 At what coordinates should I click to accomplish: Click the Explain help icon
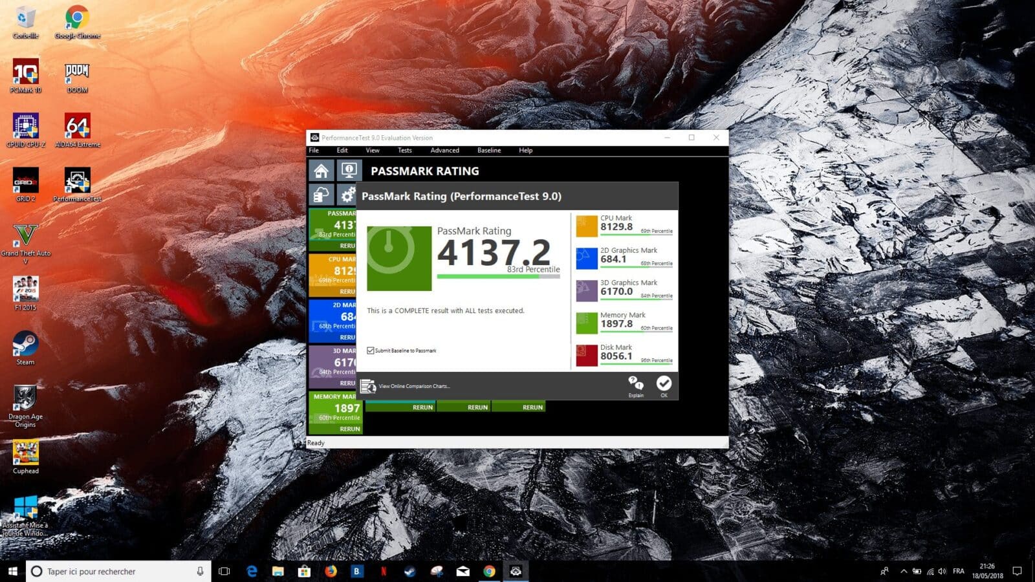[636, 386]
